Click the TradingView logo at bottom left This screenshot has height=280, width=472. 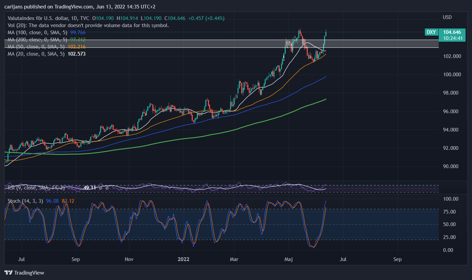pos(24,273)
